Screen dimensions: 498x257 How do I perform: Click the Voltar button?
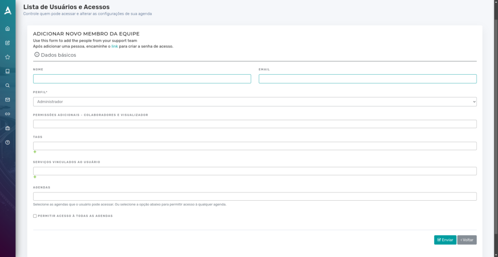point(467,240)
